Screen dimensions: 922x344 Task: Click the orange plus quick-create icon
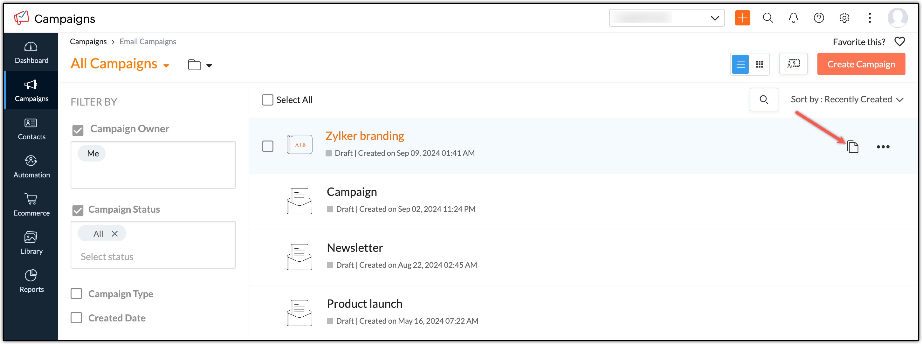point(742,18)
